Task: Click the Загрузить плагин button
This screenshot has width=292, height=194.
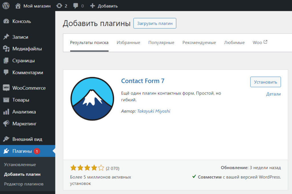Action: (x=155, y=23)
